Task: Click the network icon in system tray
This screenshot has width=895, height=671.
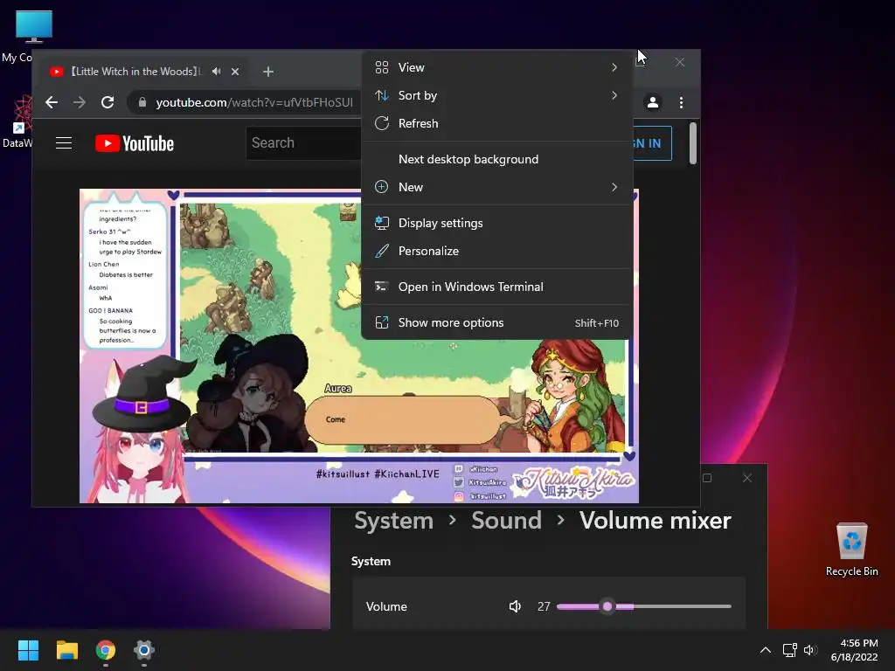Action: click(789, 650)
